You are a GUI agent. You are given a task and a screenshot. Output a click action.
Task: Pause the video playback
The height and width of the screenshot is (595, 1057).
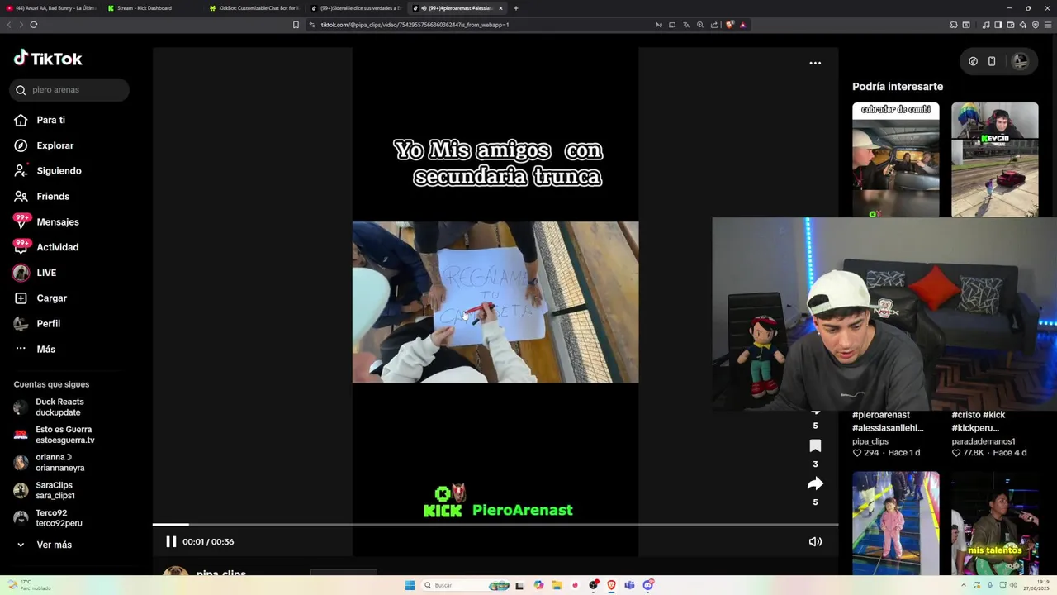[171, 542]
